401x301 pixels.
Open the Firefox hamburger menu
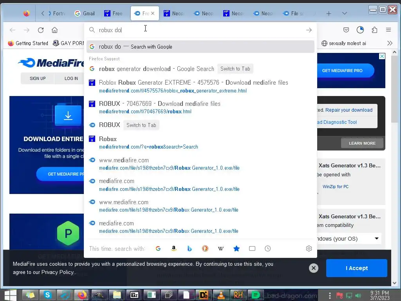click(x=388, y=30)
